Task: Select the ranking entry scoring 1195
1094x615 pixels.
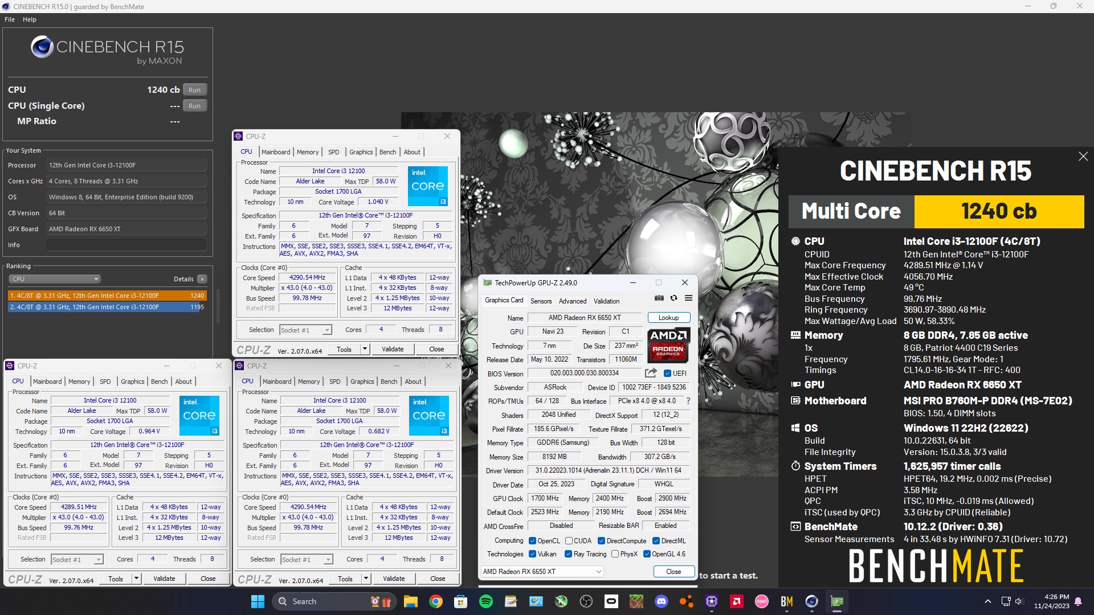Action: coord(107,307)
